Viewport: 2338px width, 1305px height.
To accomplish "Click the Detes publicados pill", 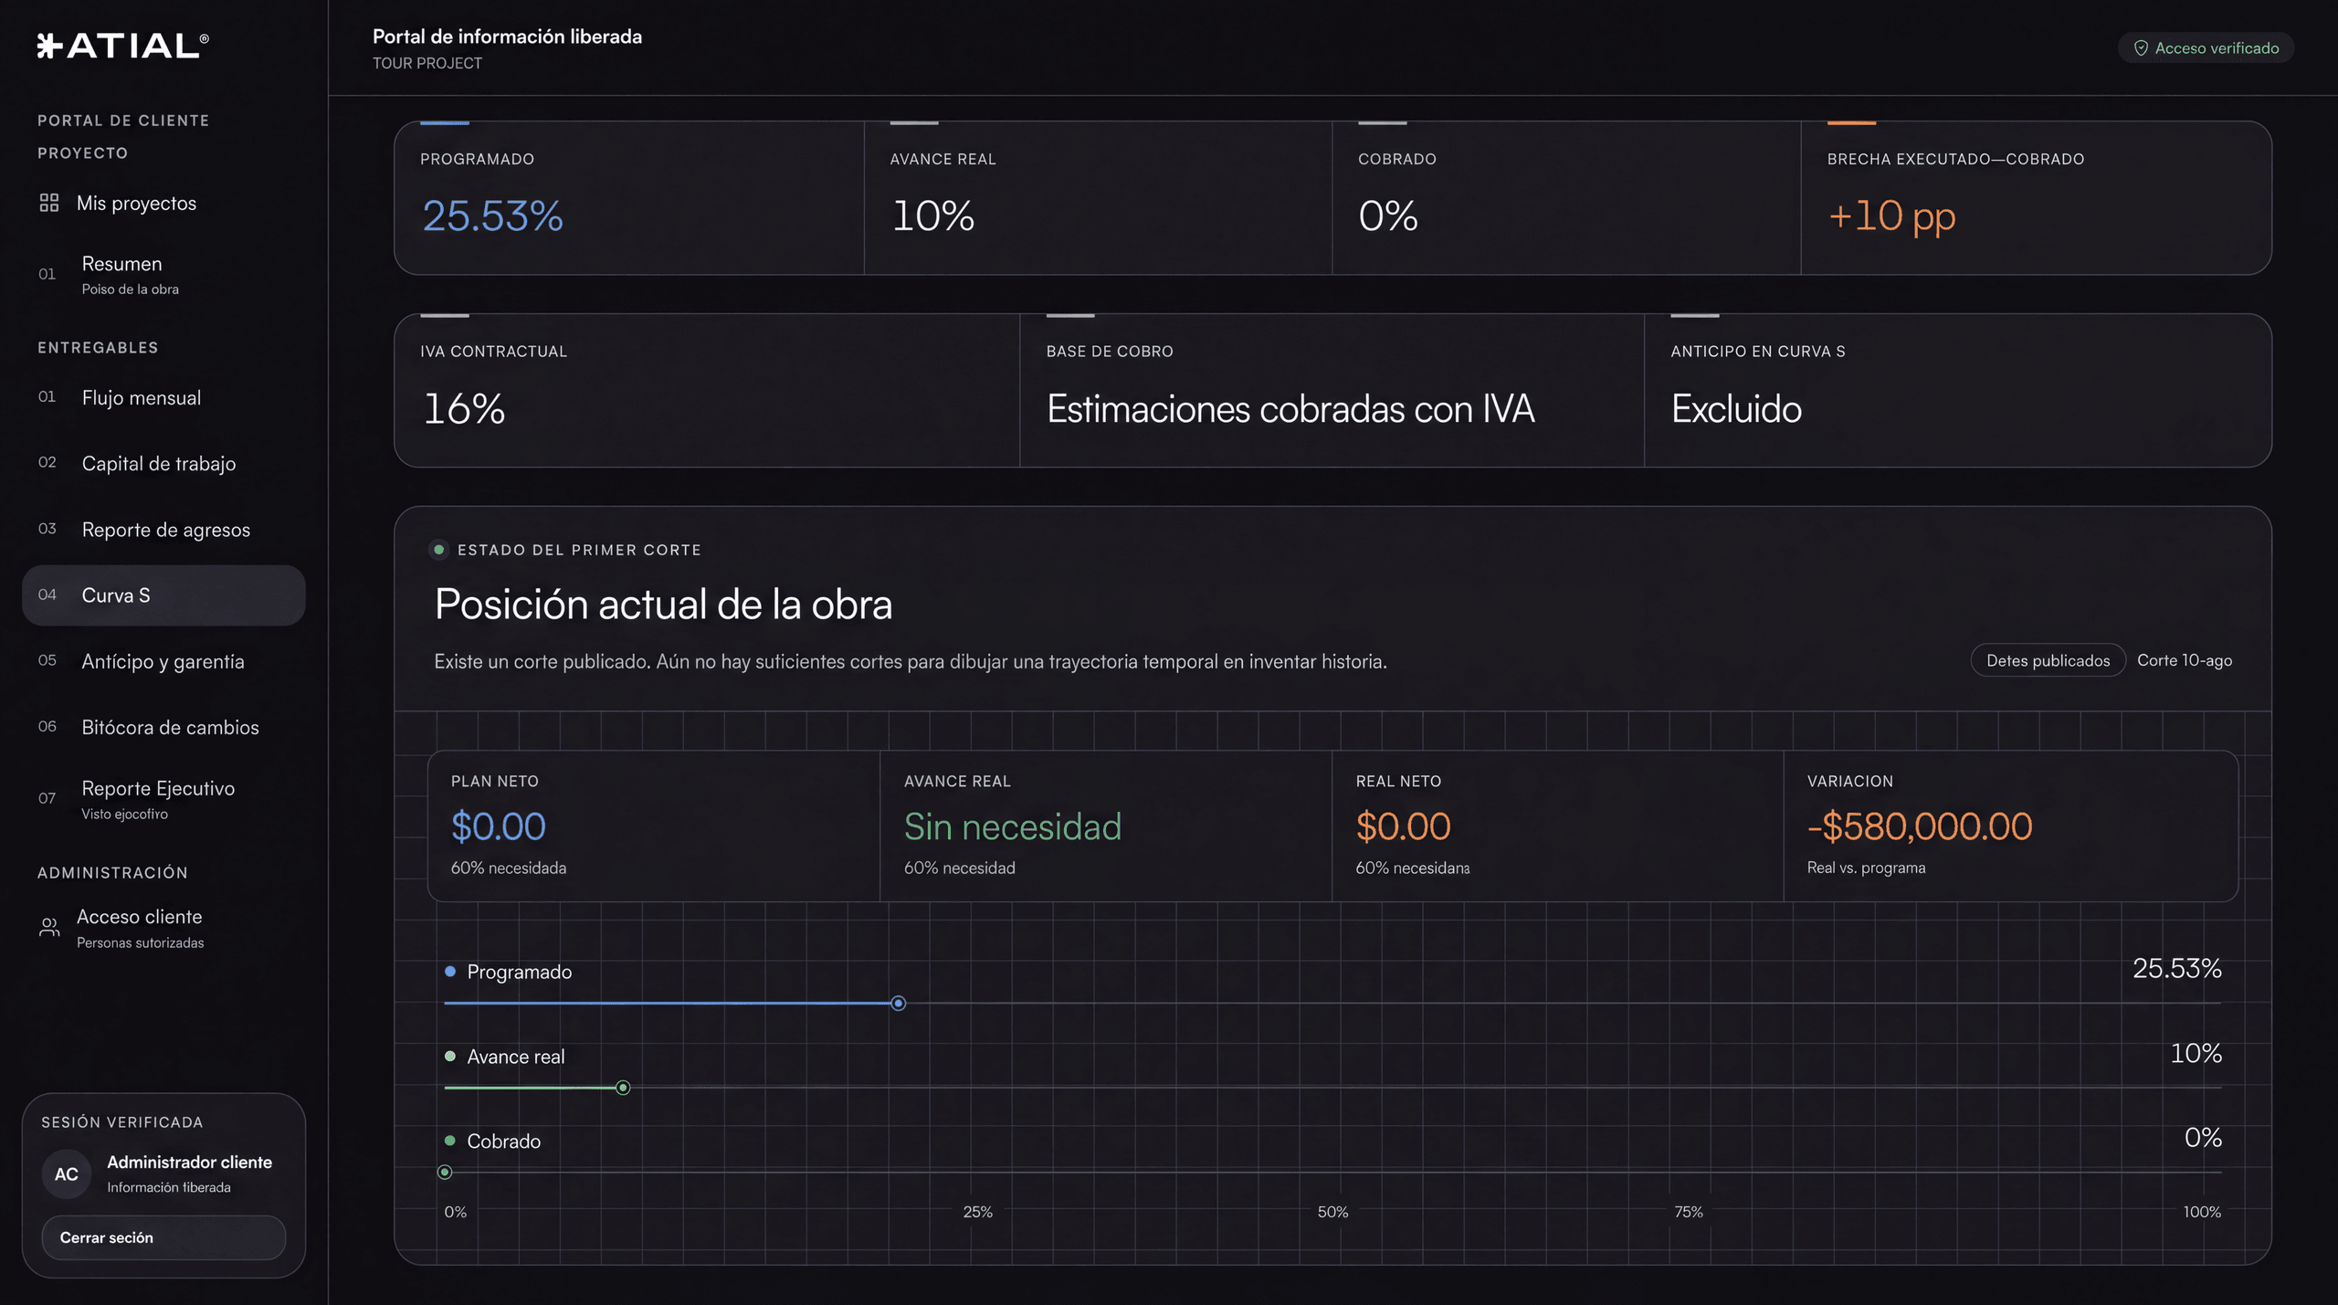I will tap(2048, 660).
